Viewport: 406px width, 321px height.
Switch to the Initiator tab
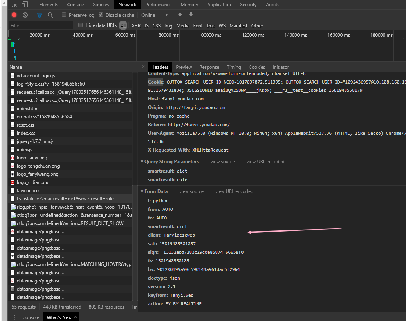tap(281, 67)
